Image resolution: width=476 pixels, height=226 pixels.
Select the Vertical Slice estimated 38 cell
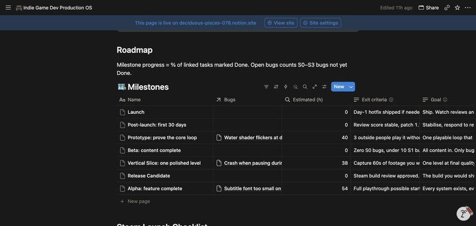tap(316, 163)
